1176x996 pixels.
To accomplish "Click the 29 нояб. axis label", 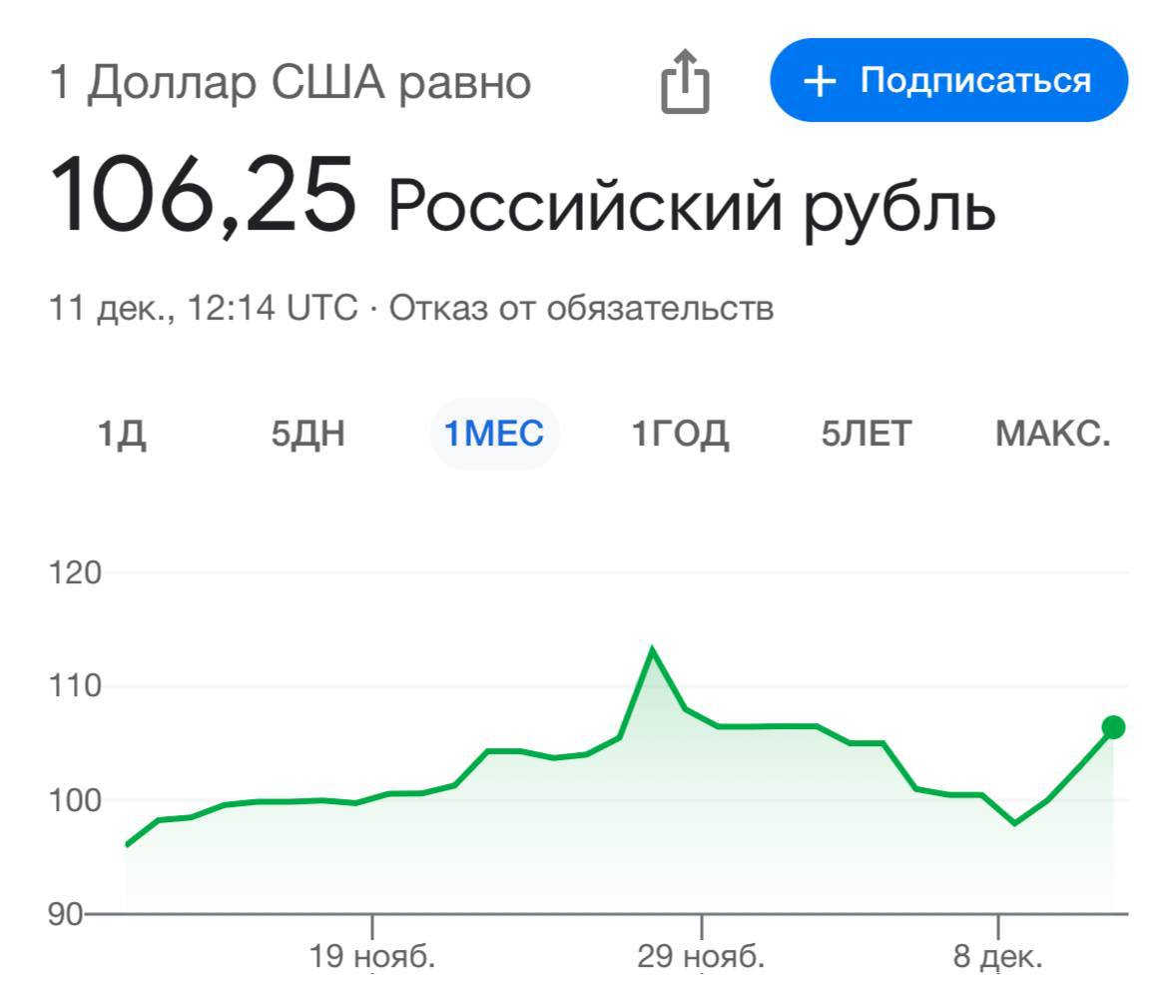I will coord(701,957).
